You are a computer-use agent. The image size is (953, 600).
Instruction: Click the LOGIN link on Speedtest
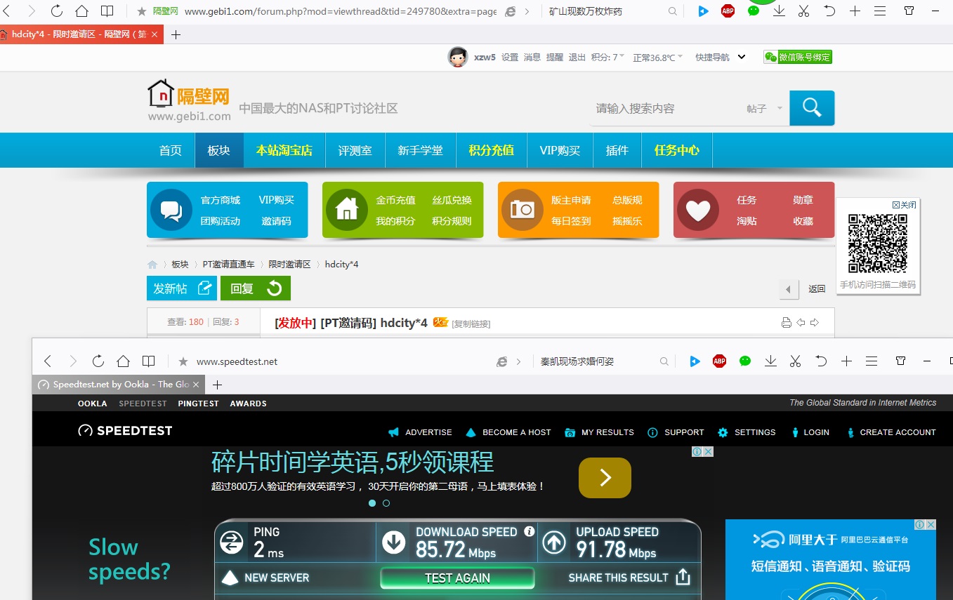coord(810,432)
